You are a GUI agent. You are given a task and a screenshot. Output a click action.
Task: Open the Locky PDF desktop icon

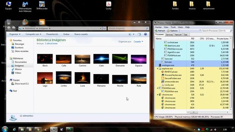click(109, 5)
